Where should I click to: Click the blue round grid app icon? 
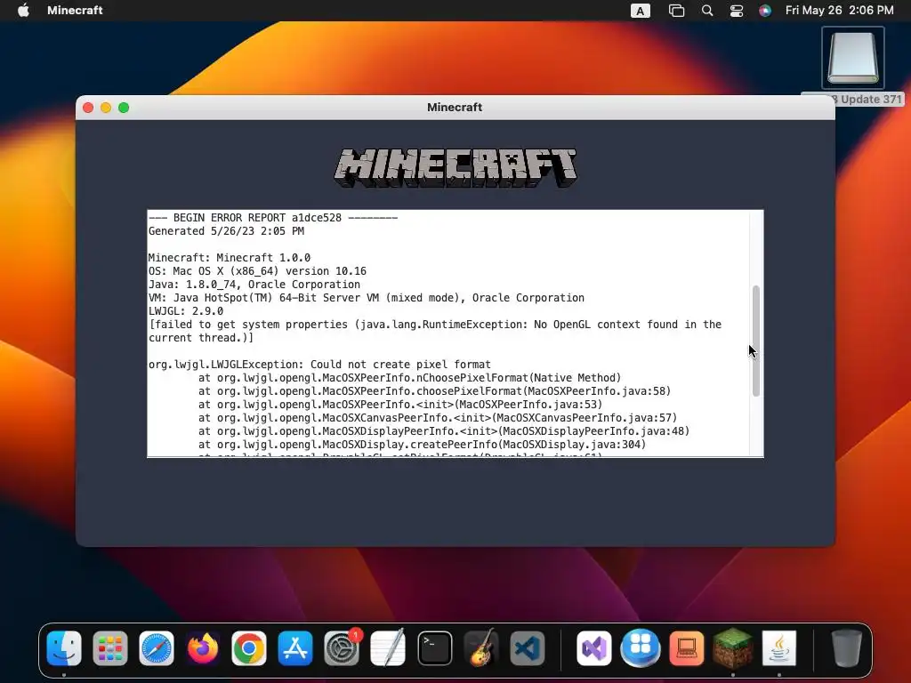(x=641, y=648)
